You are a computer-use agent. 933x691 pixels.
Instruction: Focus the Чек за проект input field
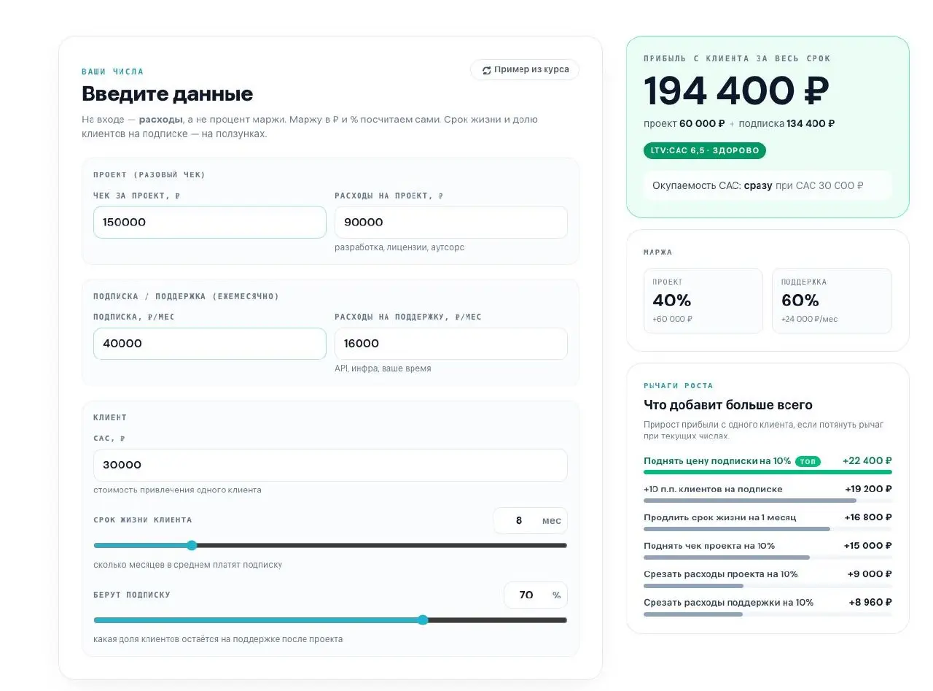point(210,222)
